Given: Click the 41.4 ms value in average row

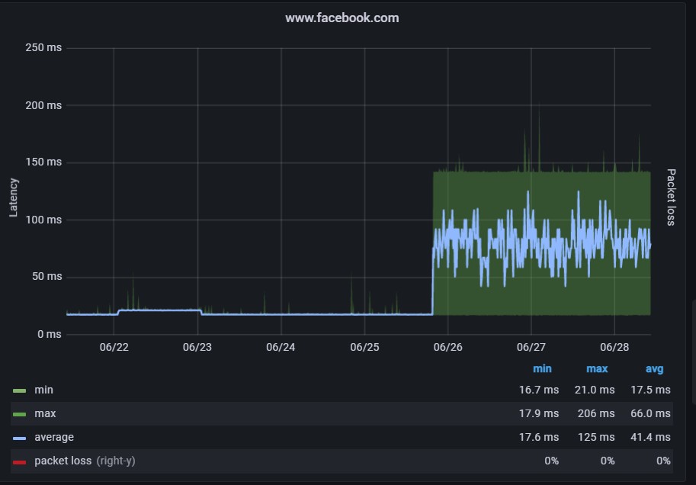Looking at the screenshot, I should click(x=650, y=438).
